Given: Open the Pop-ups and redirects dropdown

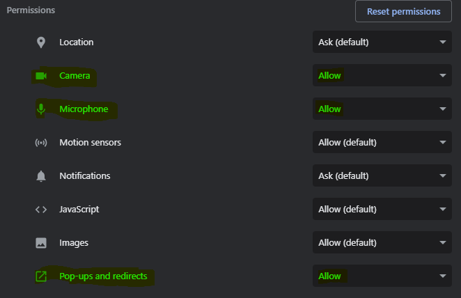Looking at the screenshot, I should (382, 276).
